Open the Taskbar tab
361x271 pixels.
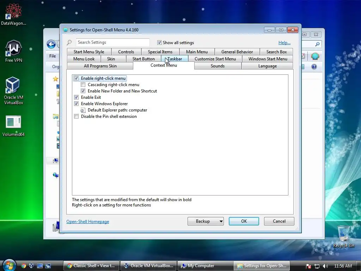coord(175,59)
